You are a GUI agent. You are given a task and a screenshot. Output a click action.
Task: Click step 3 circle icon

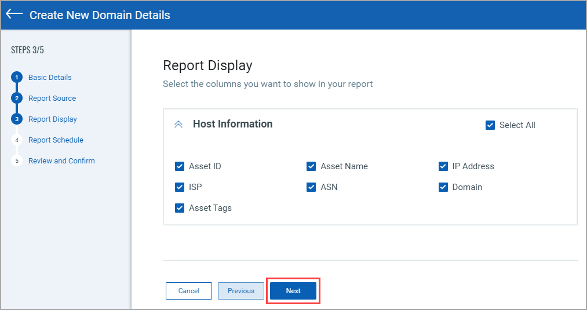tap(17, 119)
